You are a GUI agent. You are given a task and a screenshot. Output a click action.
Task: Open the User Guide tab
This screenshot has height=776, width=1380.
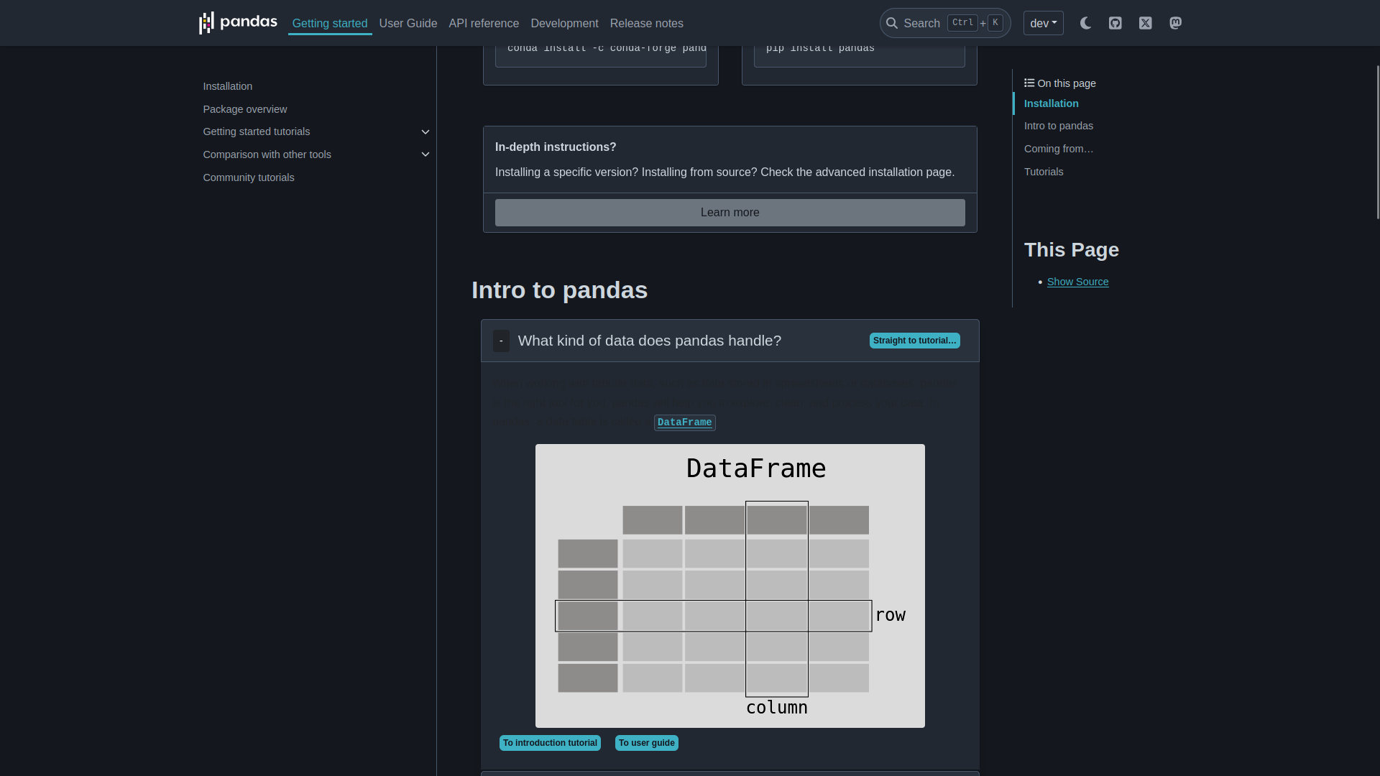pyautogui.click(x=408, y=23)
